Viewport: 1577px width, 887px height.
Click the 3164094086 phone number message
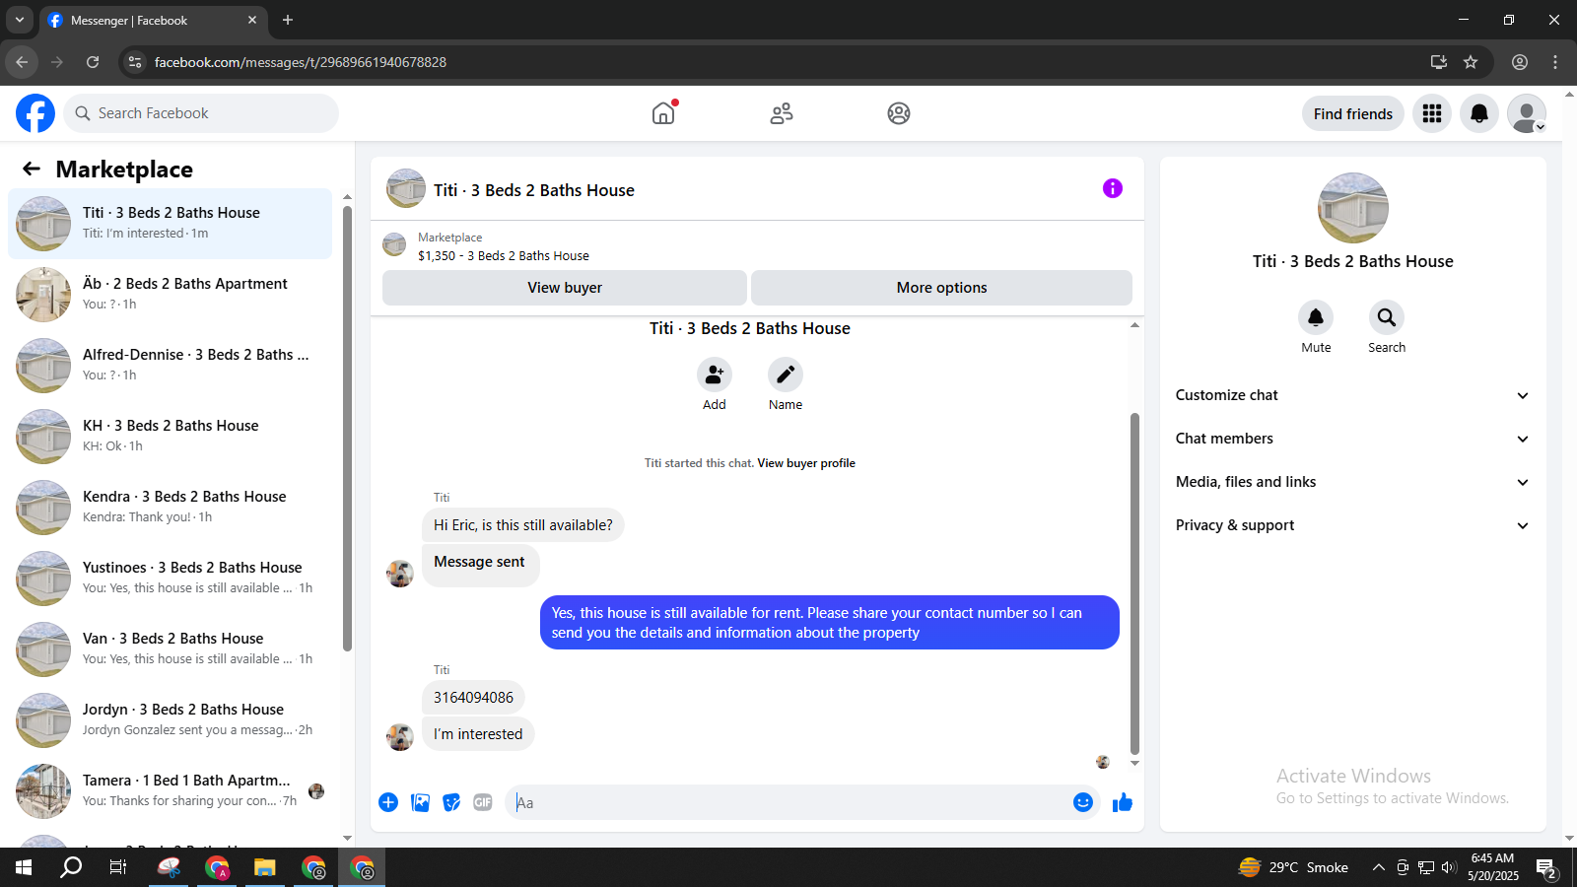474,698
